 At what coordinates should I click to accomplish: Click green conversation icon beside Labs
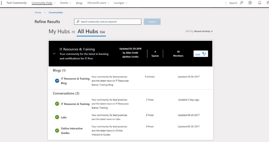click(57, 117)
